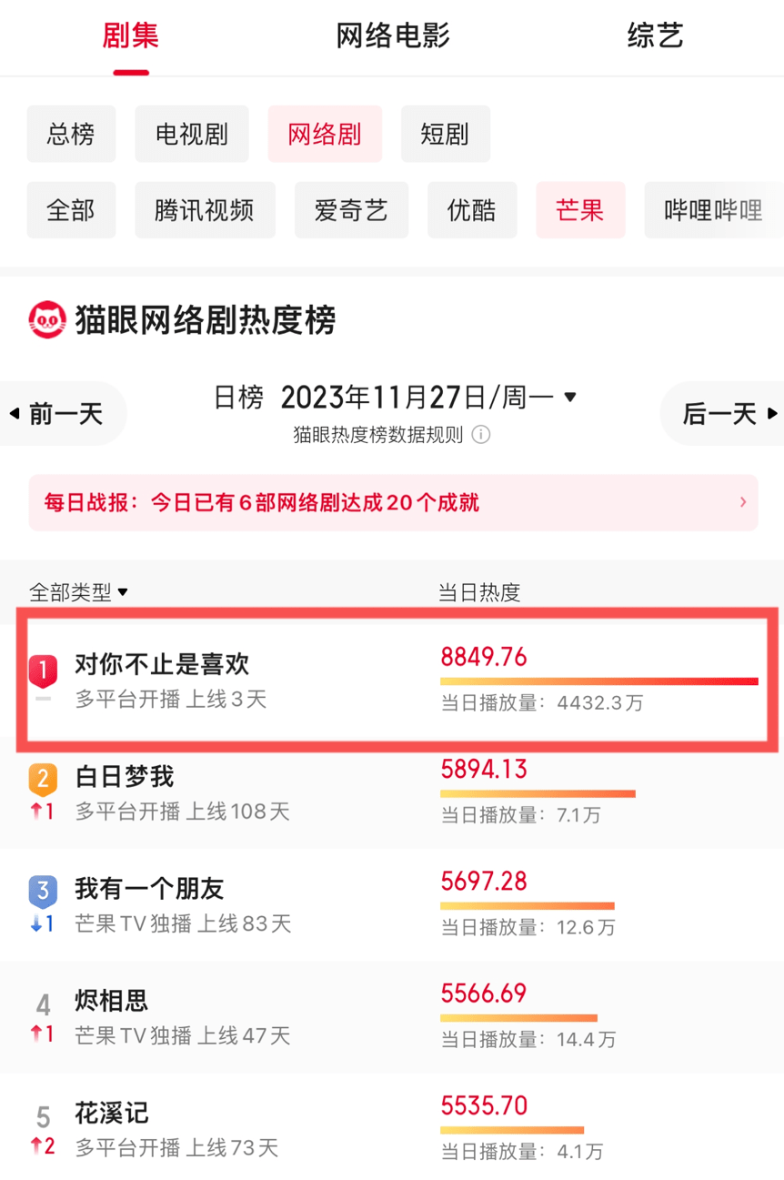784x1180 pixels.
Task: Click heat bar for 对你不止是喜欢
Action: 598,681
